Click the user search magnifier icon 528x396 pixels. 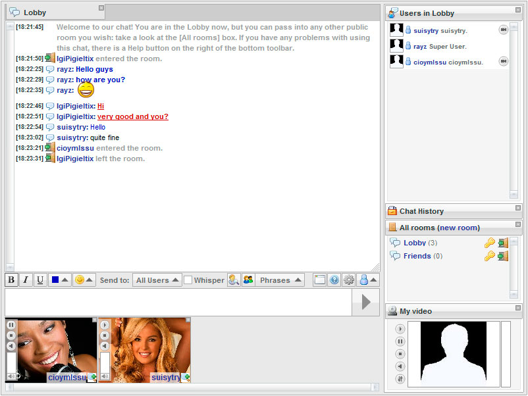pos(234,280)
